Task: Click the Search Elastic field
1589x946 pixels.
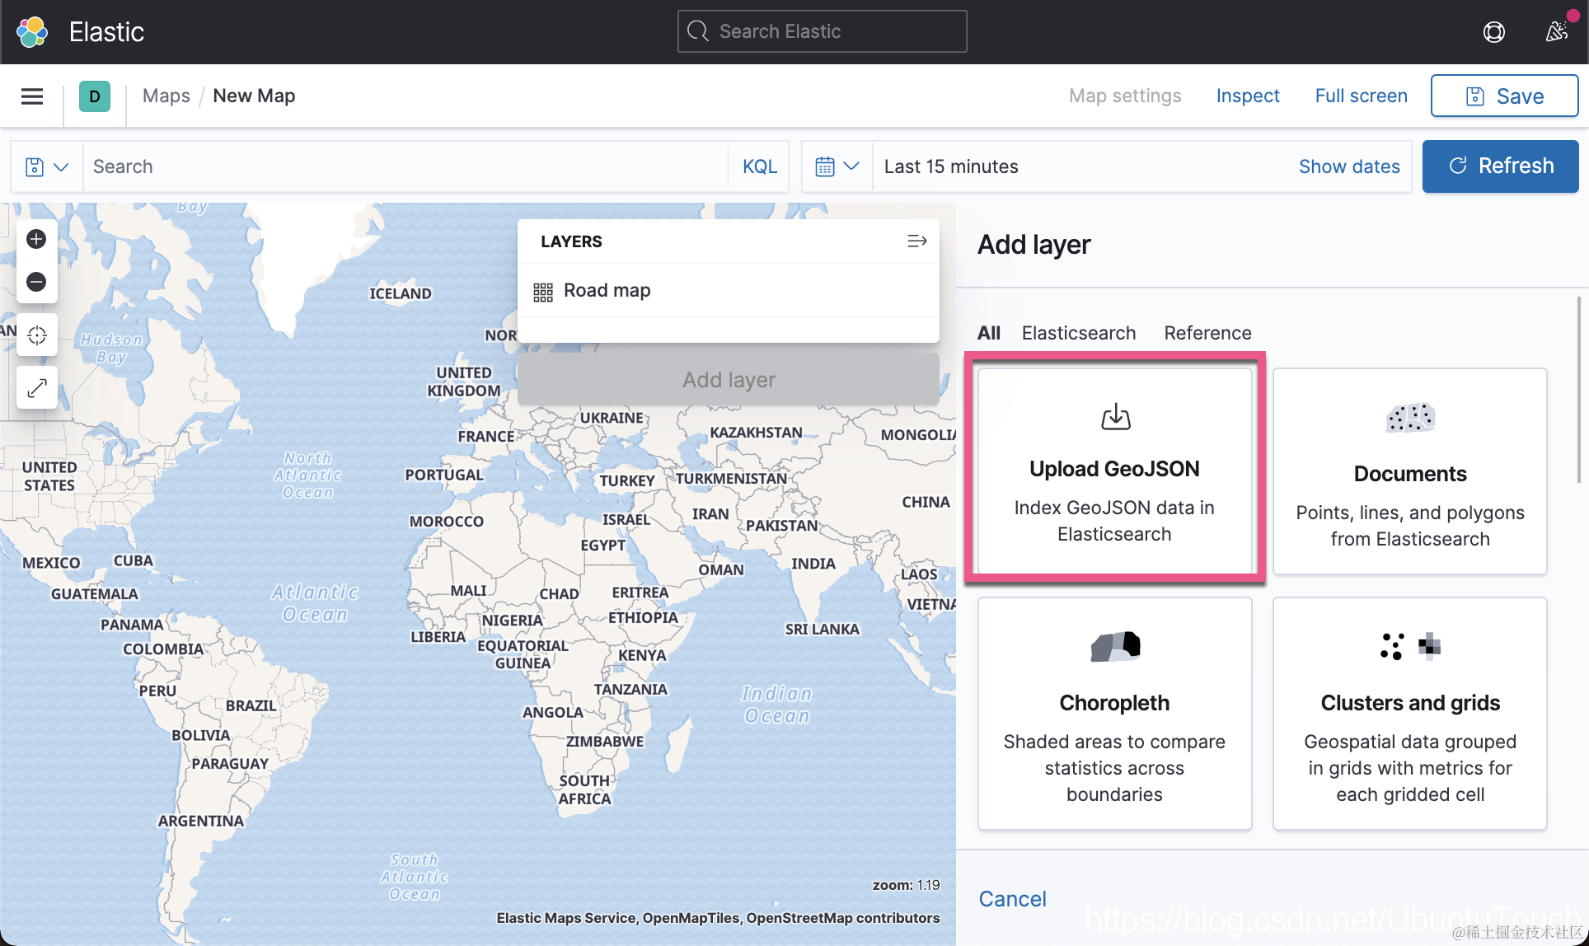Action: pyautogui.click(x=822, y=31)
